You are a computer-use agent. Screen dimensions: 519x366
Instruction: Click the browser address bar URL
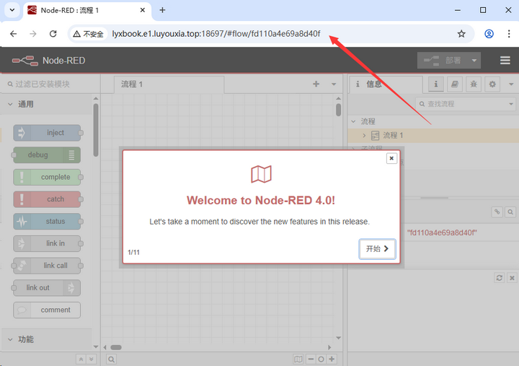click(x=216, y=34)
